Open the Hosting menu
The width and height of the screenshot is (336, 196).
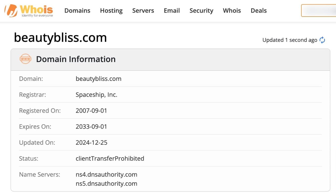click(111, 10)
